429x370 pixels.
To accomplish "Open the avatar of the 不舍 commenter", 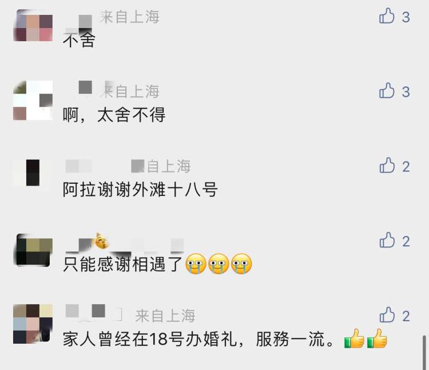I will click(33, 25).
